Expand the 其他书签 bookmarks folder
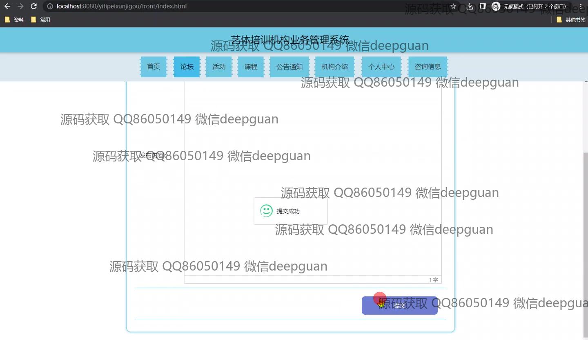 571,20
